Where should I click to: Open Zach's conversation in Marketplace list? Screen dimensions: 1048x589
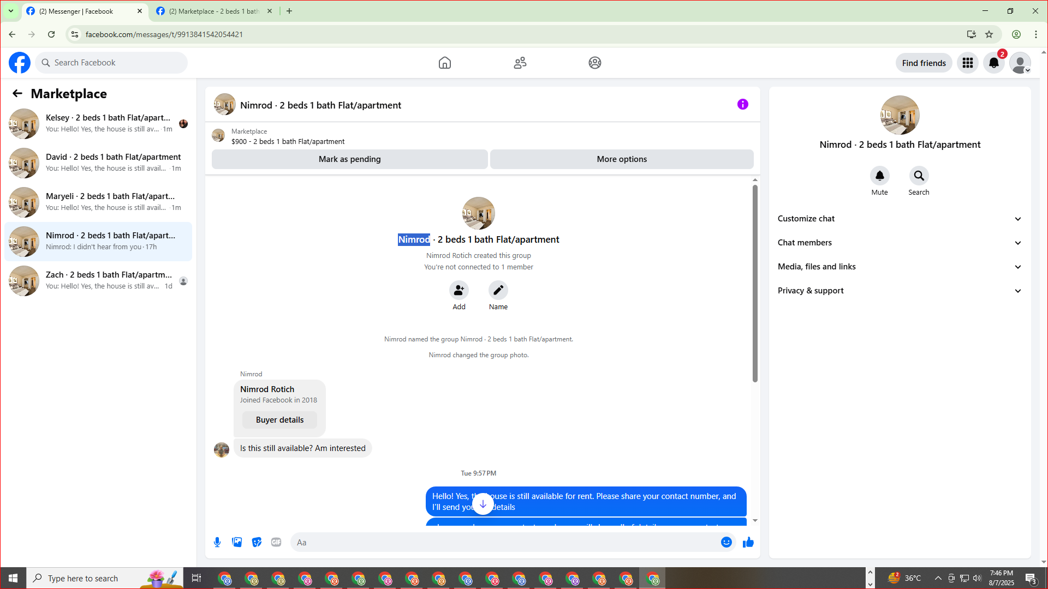click(98, 281)
